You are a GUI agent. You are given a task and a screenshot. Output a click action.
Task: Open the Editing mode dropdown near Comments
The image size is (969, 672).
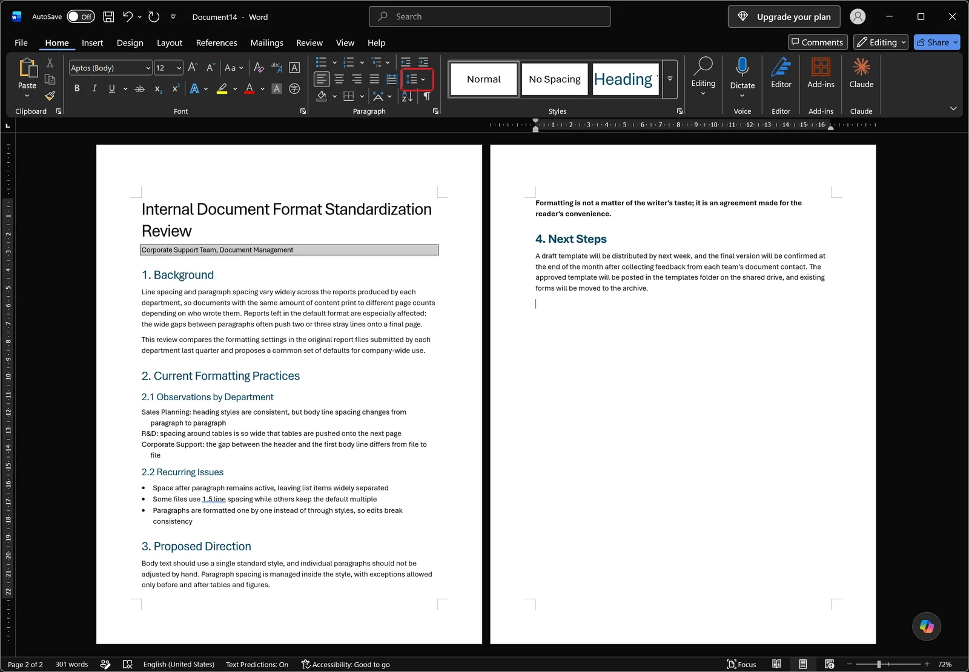881,42
